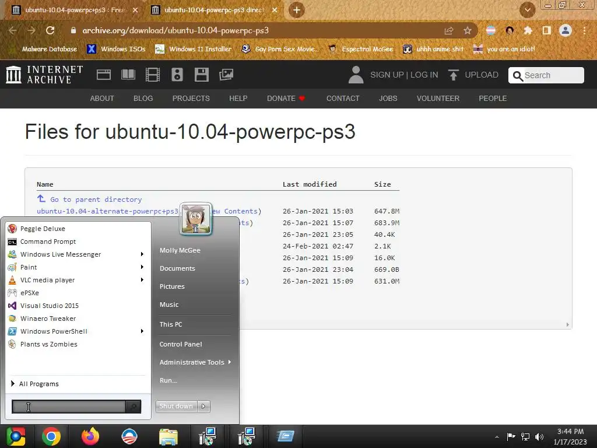Bookmark this page with the star
This screenshot has height=448, width=597.
coord(468,30)
